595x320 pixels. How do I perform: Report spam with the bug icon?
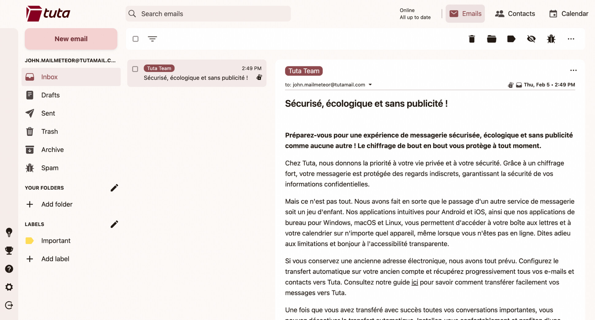coord(551,39)
